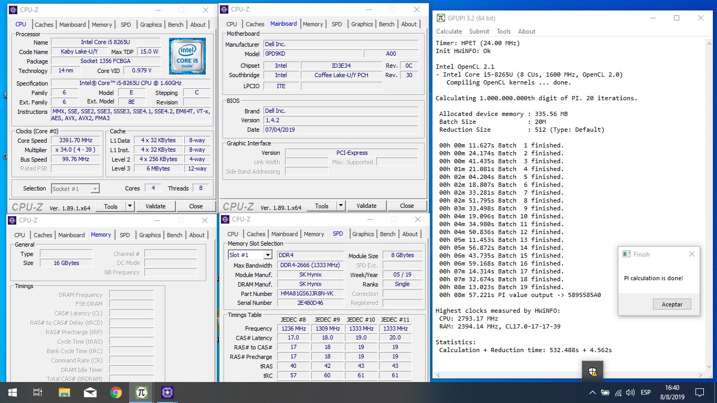Click the PI value output 5895585A0 line
This screenshot has width=717, height=403.
coord(520,295)
